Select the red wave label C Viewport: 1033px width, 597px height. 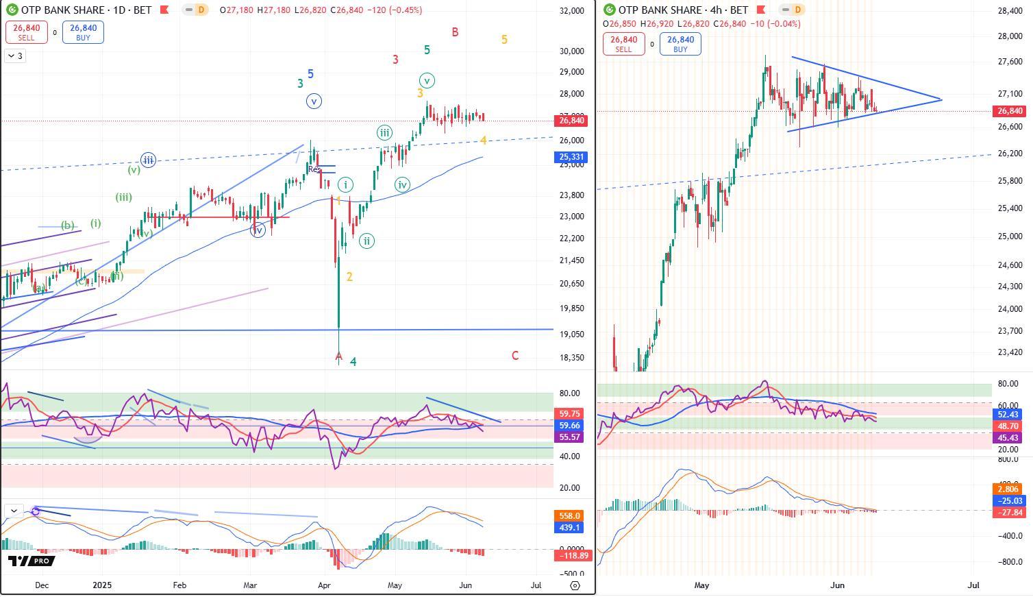pos(515,356)
